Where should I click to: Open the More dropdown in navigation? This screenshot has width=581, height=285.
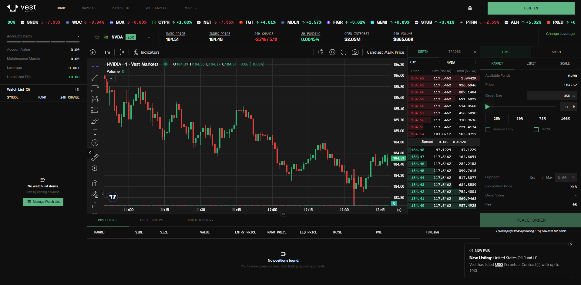click(x=191, y=8)
